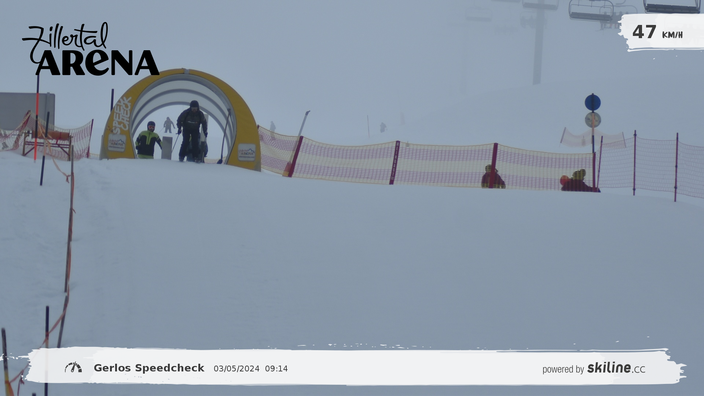Click the "powered by" text
This screenshot has height=396, width=704.
[563, 369]
